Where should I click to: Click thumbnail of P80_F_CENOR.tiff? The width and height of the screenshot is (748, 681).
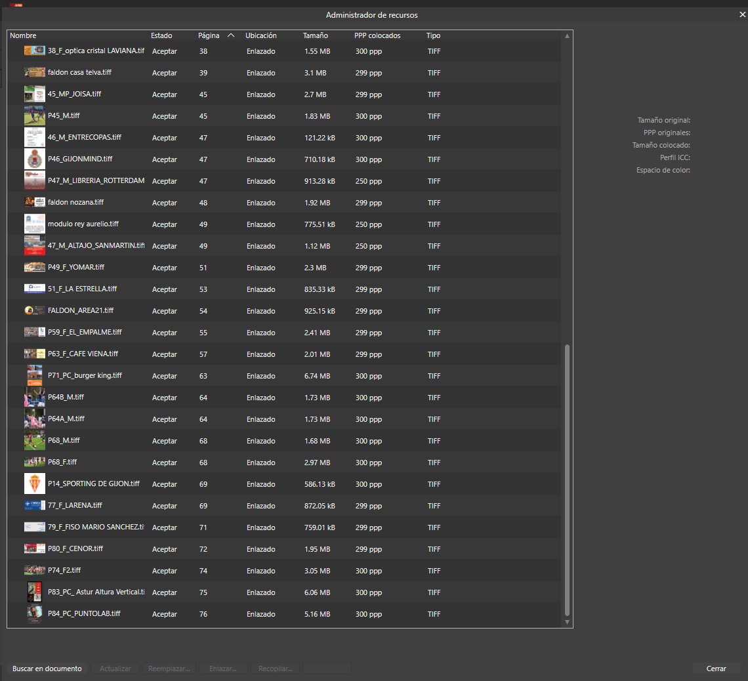34,548
